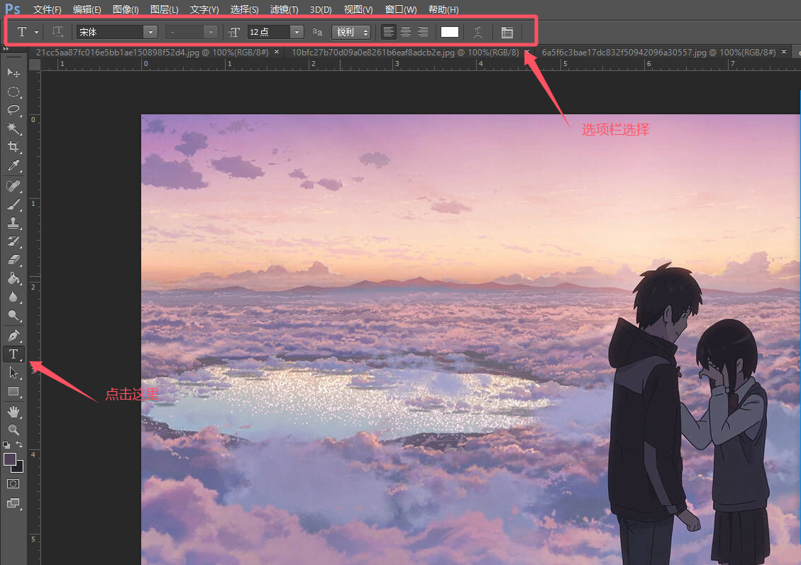Open the 图层(L) menu
The image size is (801, 565).
pos(165,10)
